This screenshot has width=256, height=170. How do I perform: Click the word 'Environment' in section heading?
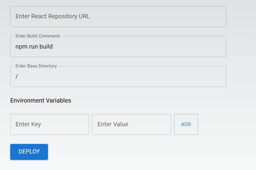(x=27, y=100)
